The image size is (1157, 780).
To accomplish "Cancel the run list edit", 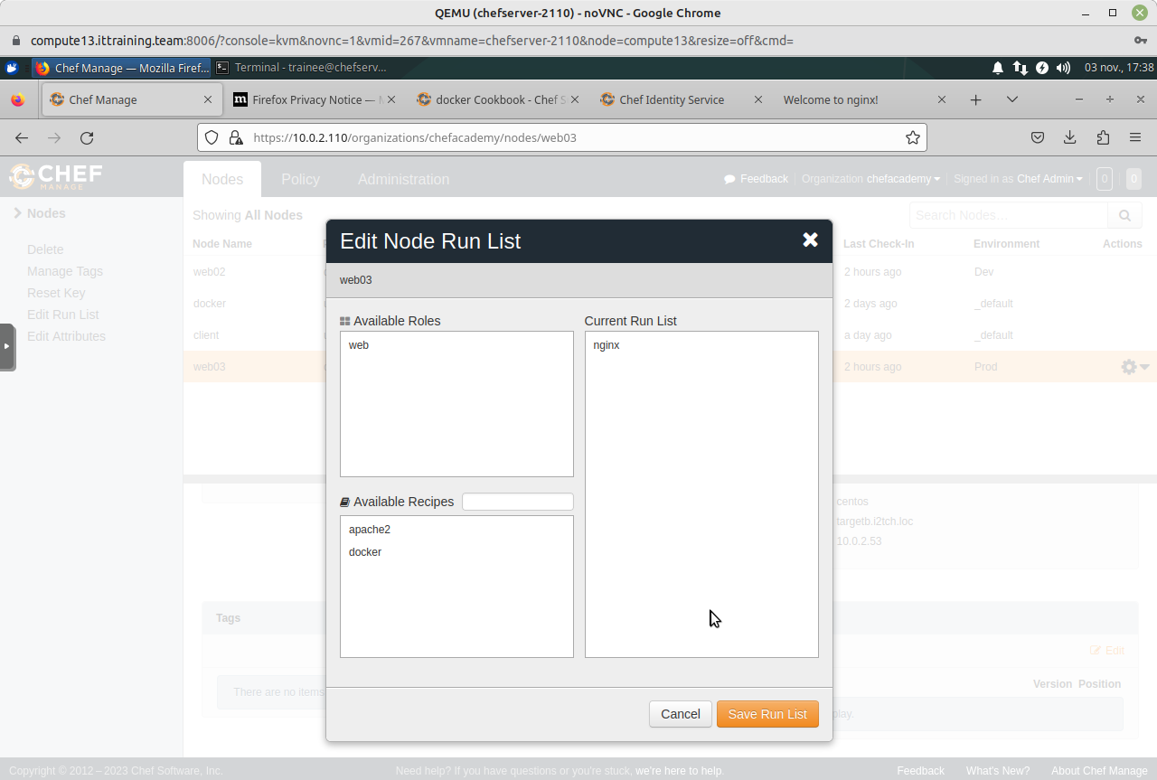I will tap(681, 714).
